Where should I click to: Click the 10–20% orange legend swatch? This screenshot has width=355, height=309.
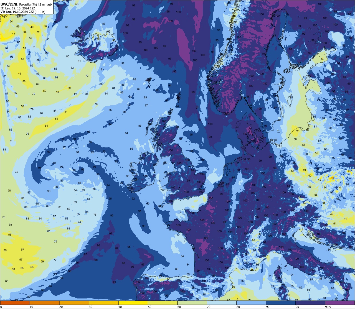pos(44,303)
